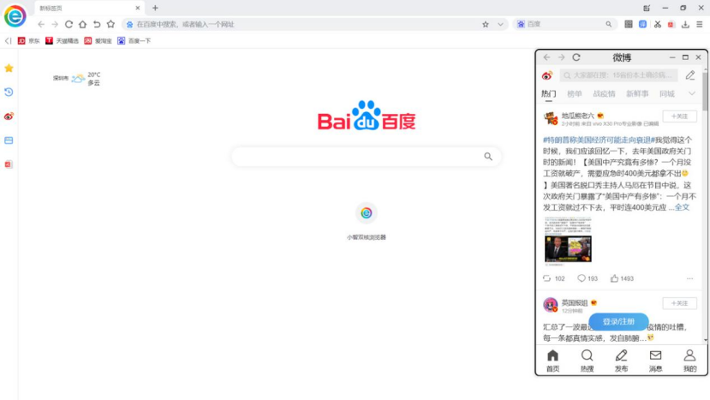Open the post image thumbnail
The image size is (710, 400).
pyautogui.click(x=569, y=240)
